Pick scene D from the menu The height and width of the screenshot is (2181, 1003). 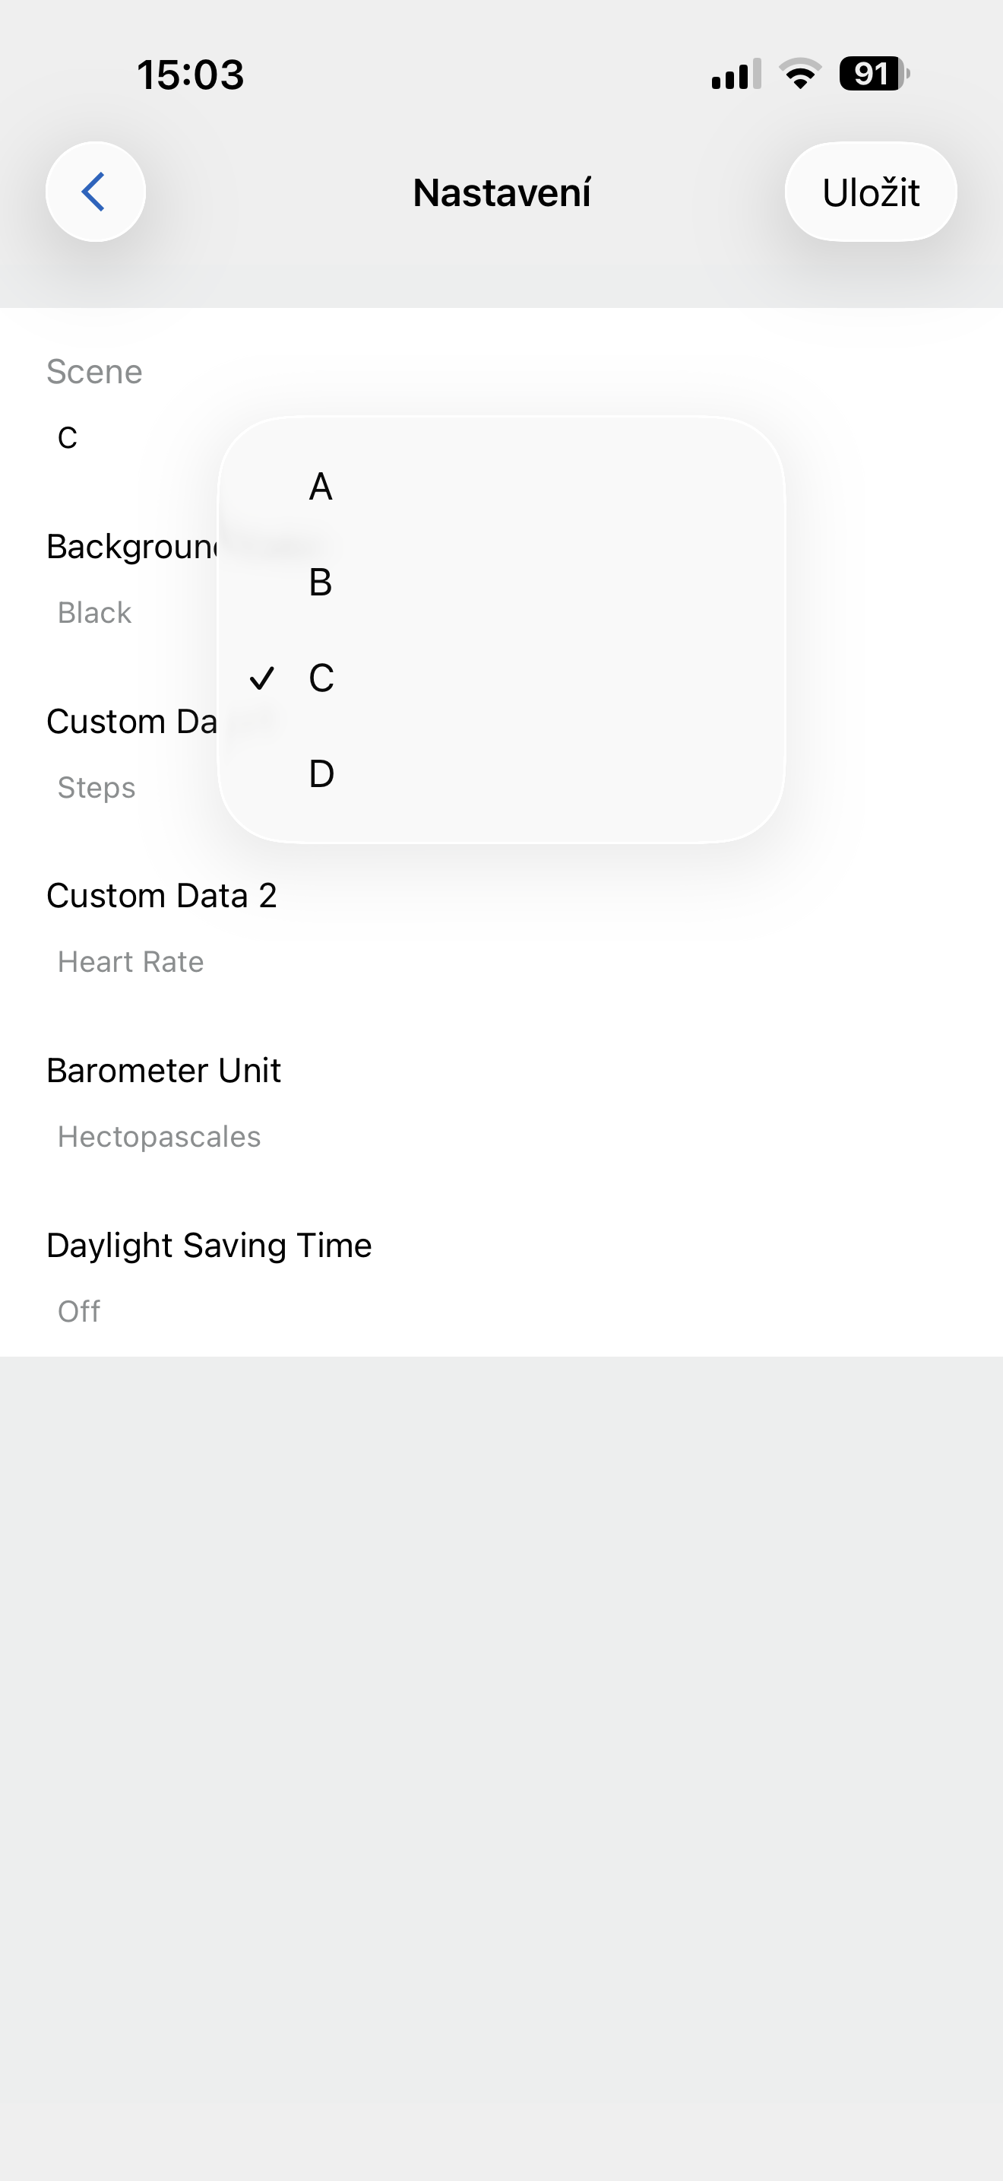pyautogui.click(x=321, y=774)
